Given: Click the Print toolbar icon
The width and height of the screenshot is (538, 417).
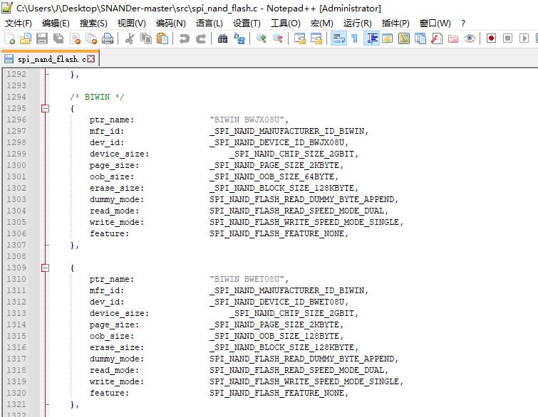Looking at the screenshot, I should (106, 38).
